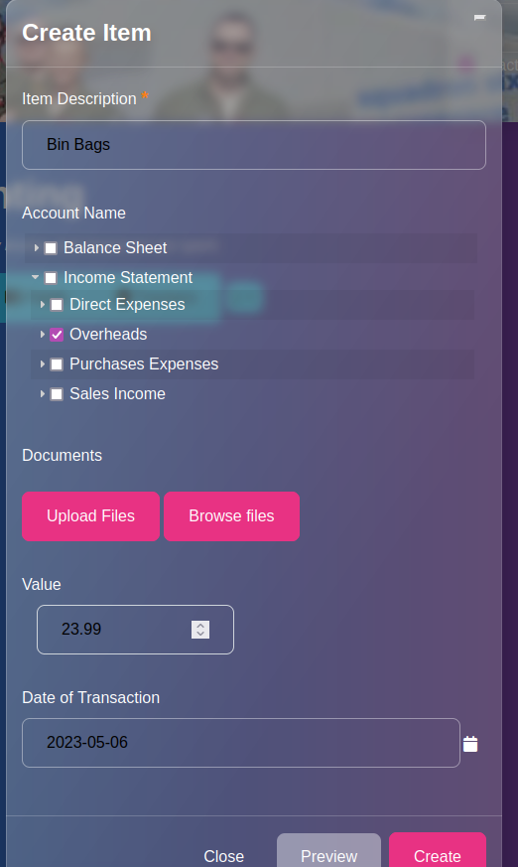Select the Purchases Expenses label
The image size is (518, 867).
(144, 363)
